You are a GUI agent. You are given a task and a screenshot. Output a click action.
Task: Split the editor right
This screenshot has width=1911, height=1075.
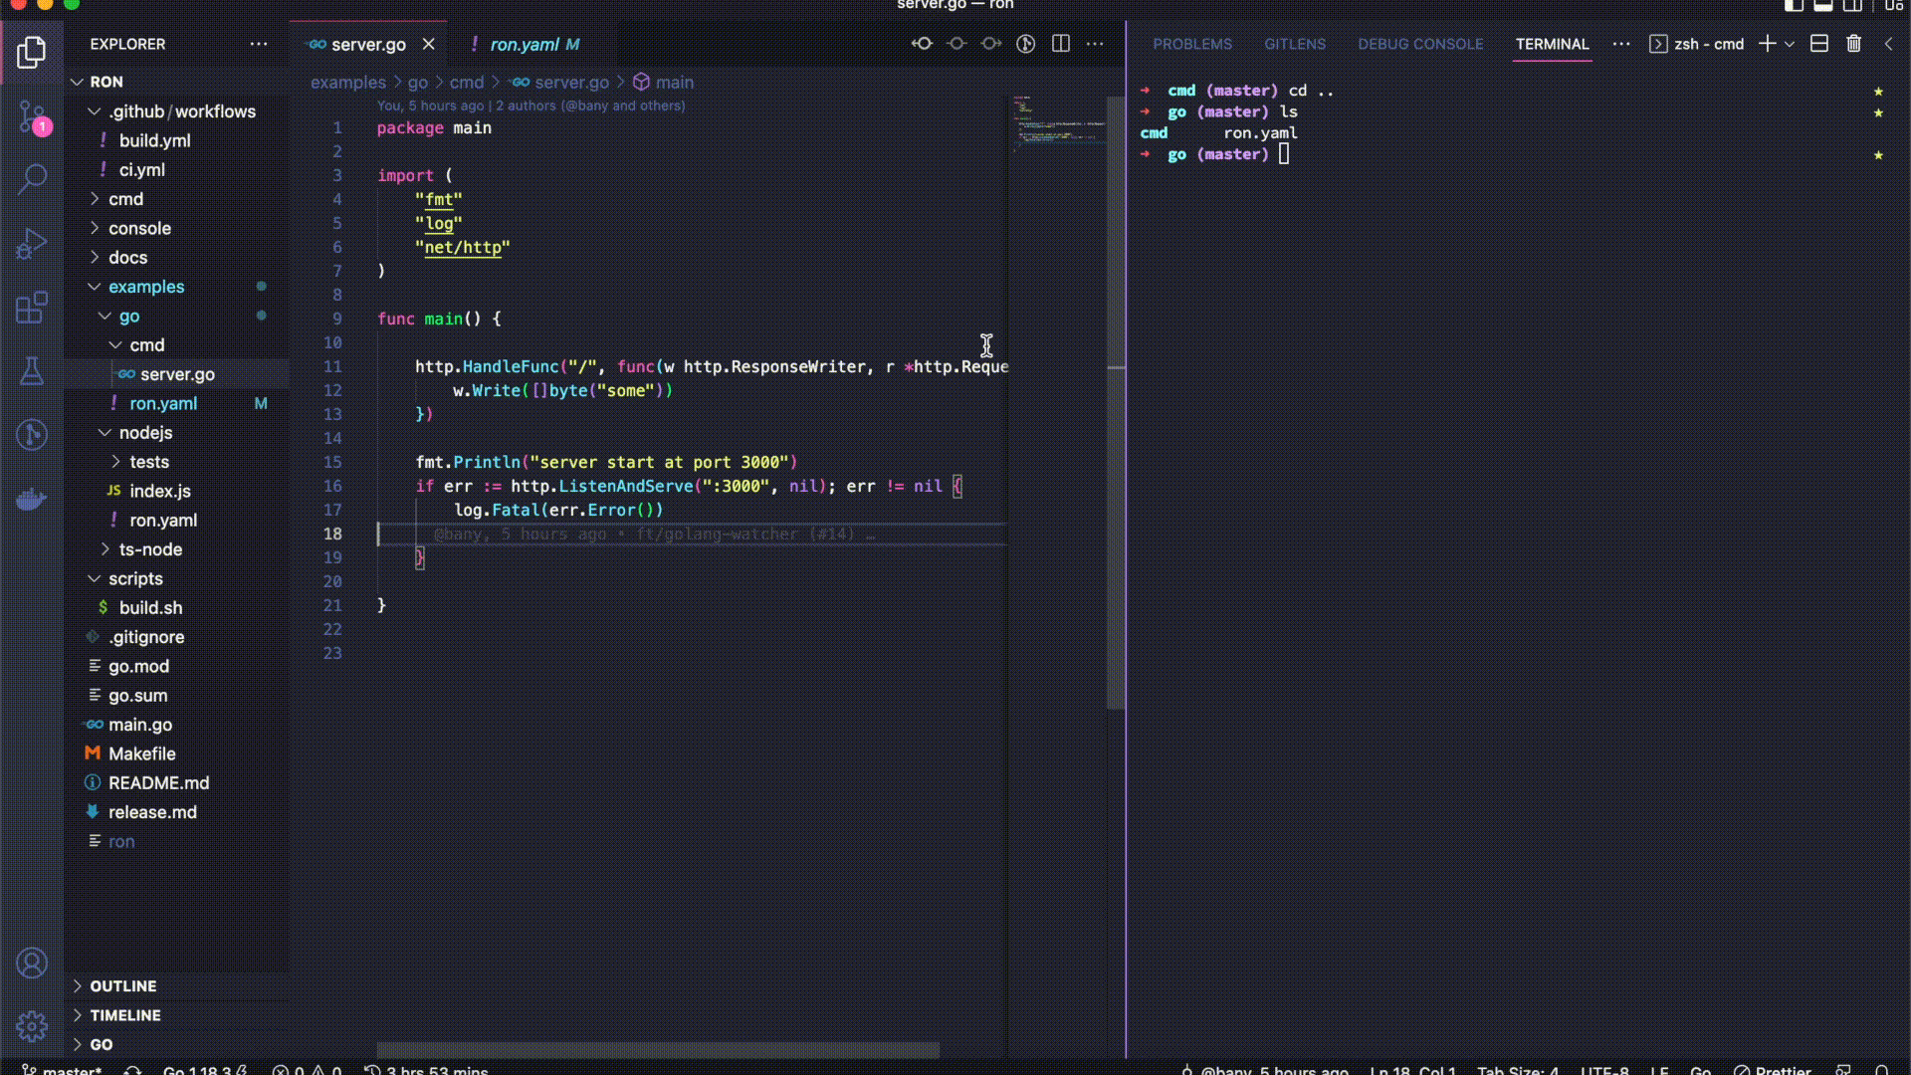coord(1061,44)
